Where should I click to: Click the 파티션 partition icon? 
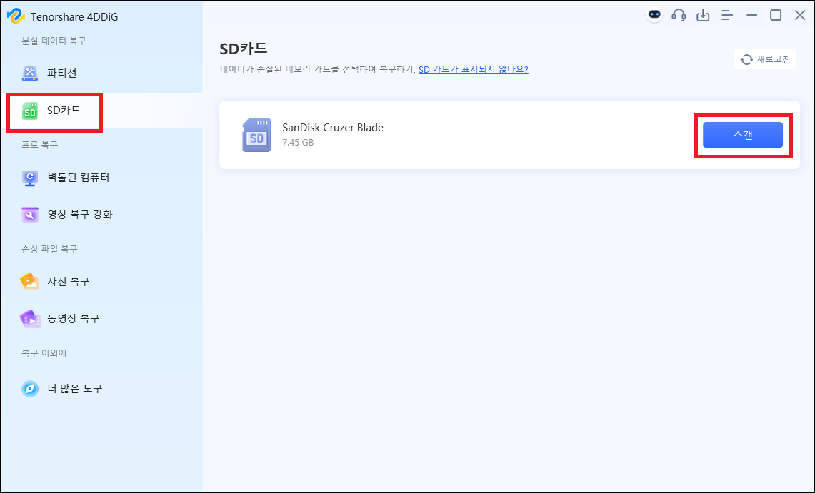[x=29, y=73]
